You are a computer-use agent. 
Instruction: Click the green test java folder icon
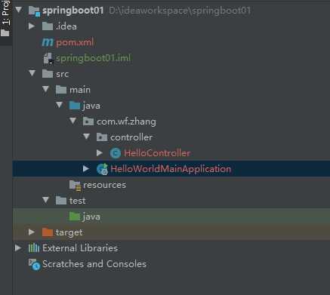point(75,217)
